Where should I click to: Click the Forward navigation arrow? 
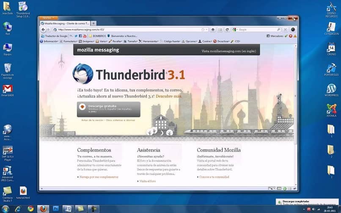tap(48, 30)
